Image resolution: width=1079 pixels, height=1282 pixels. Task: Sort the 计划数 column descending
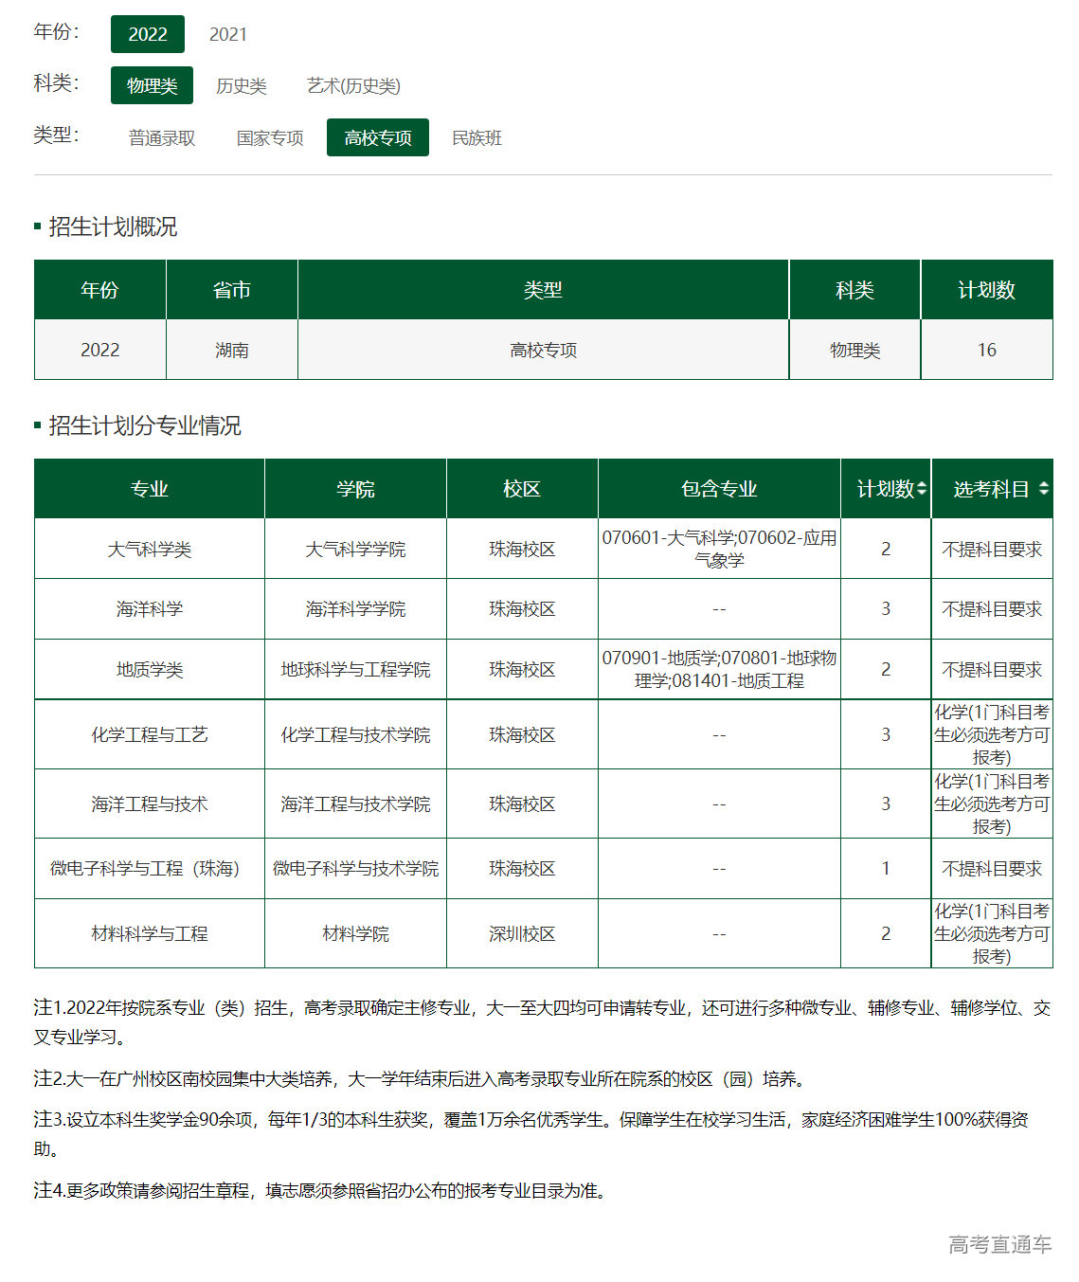[x=924, y=495]
